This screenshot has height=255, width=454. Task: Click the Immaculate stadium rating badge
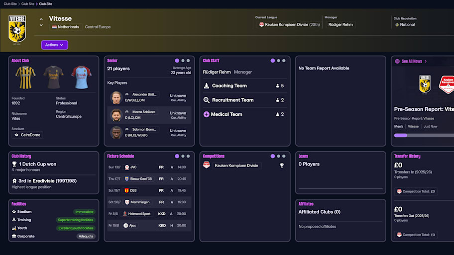pyautogui.click(x=84, y=212)
